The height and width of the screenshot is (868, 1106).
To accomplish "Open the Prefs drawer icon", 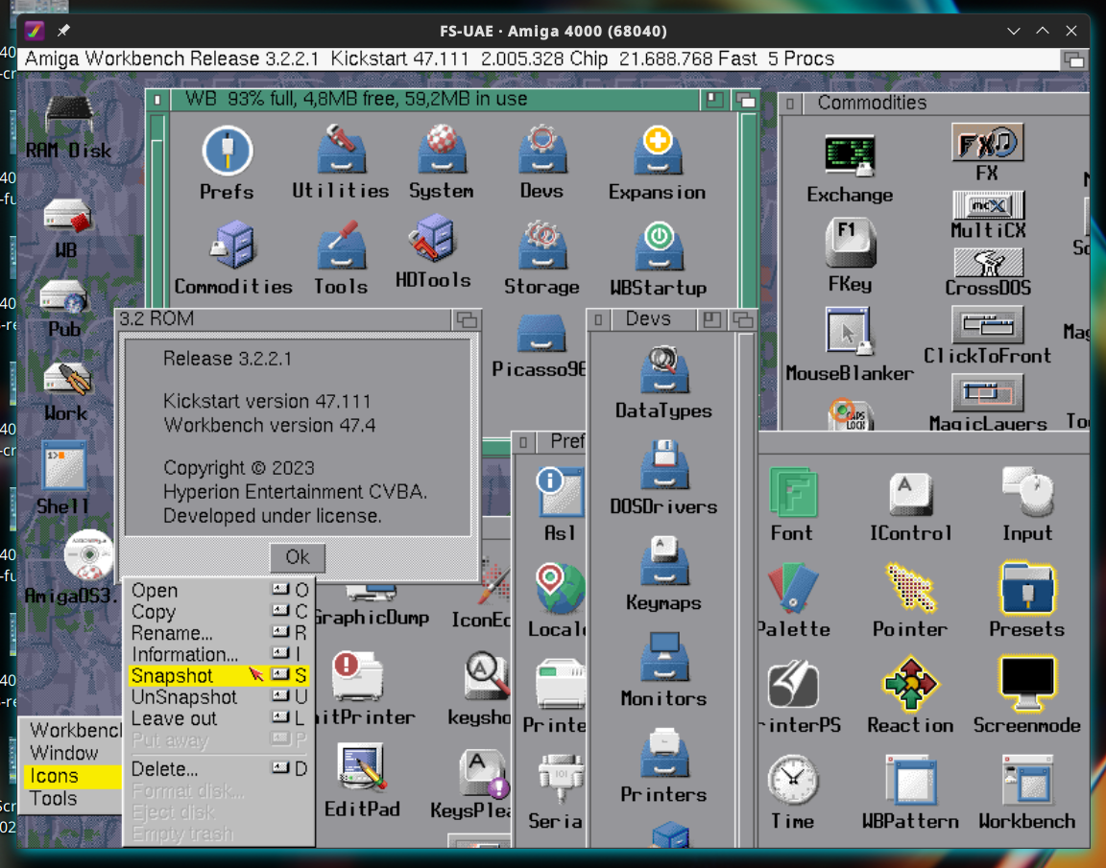I will (227, 153).
